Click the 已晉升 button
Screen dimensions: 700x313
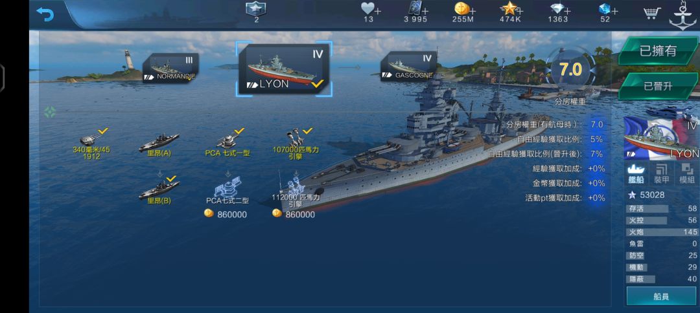(x=658, y=87)
